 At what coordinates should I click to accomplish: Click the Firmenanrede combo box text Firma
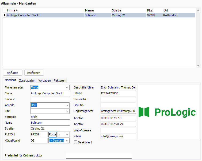pos(35,87)
